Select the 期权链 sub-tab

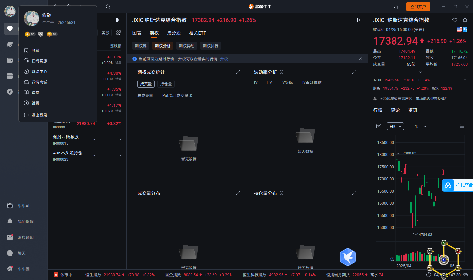click(141, 46)
